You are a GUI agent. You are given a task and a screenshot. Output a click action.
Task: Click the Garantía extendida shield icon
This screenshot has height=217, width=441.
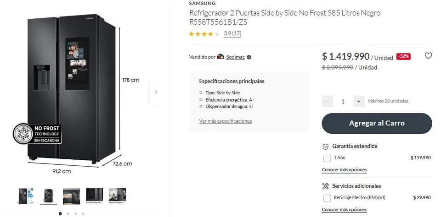(326, 146)
